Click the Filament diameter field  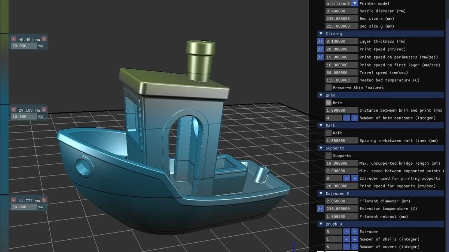[x=342, y=201]
